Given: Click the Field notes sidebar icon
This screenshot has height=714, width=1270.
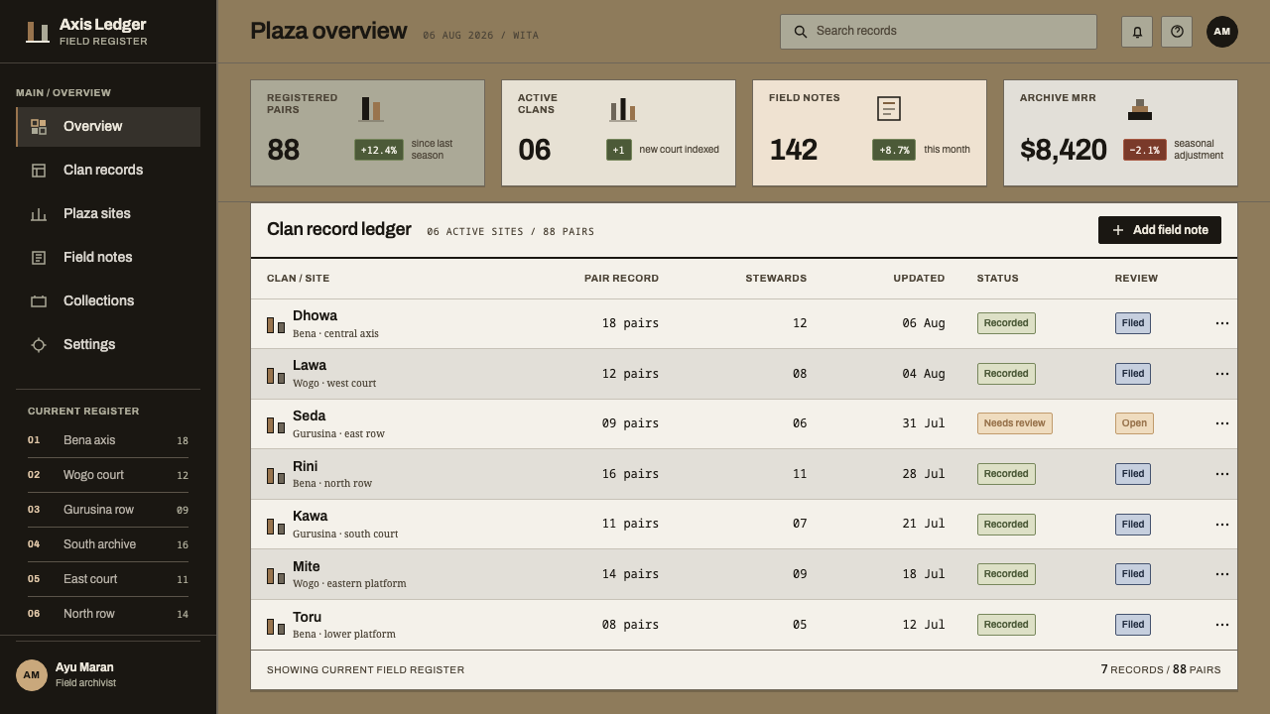Looking at the screenshot, I should 39,258.
